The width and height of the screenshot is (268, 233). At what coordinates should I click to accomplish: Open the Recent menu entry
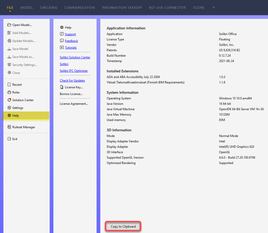tap(27, 84)
